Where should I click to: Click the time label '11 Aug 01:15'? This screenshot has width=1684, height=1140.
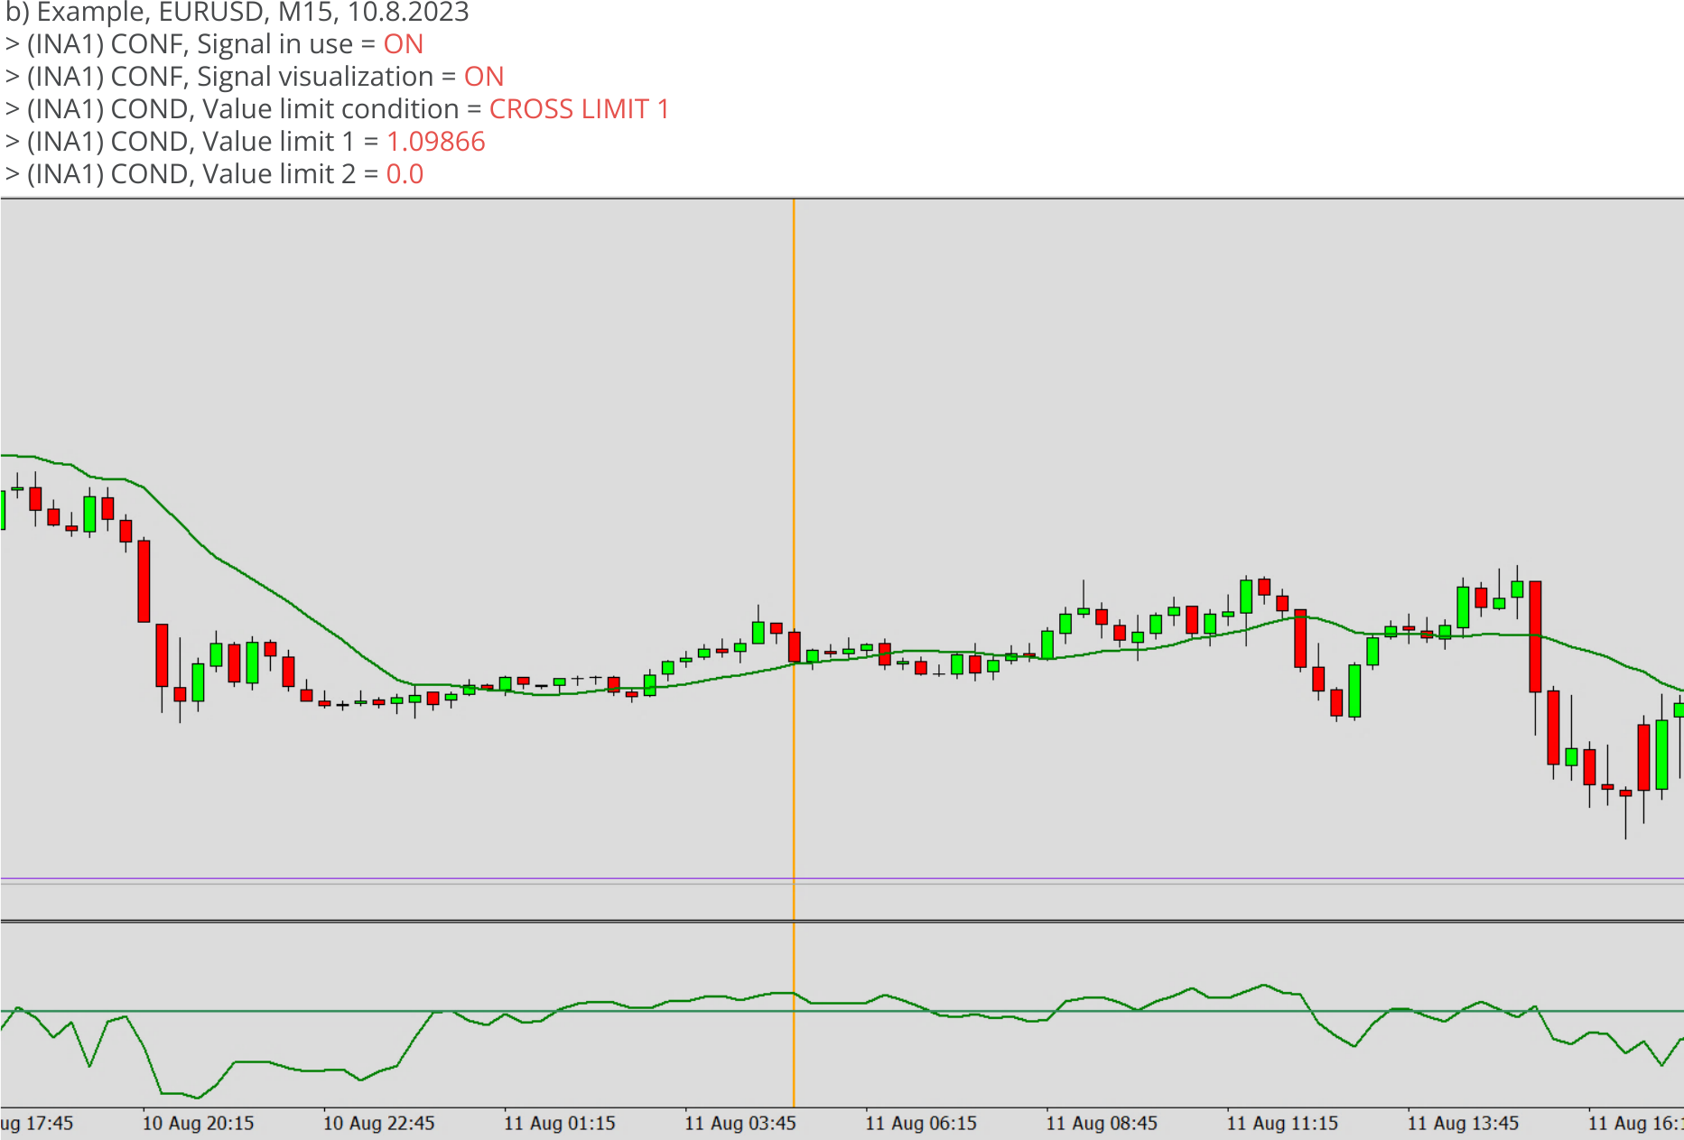[559, 1123]
